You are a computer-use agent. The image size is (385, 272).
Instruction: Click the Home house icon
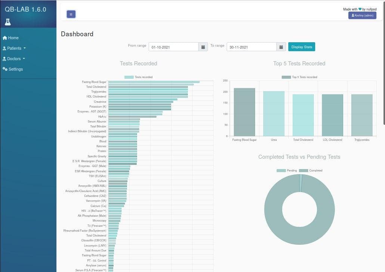pos(5,38)
